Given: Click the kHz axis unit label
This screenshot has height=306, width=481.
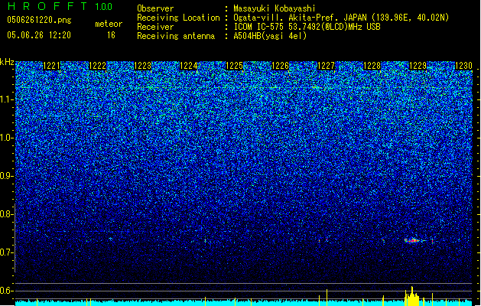Looking at the screenshot, I should tap(7, 62).
